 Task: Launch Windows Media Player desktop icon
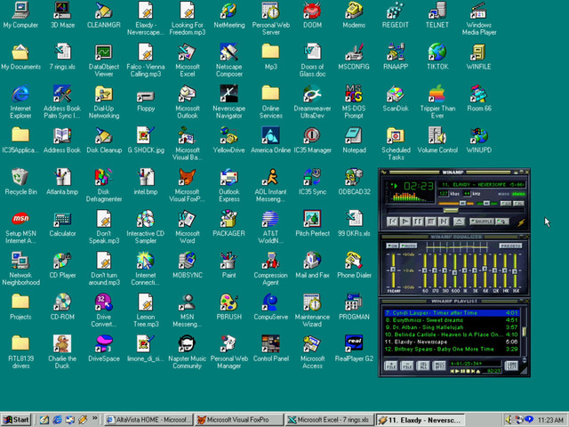(x=478, y=11)
